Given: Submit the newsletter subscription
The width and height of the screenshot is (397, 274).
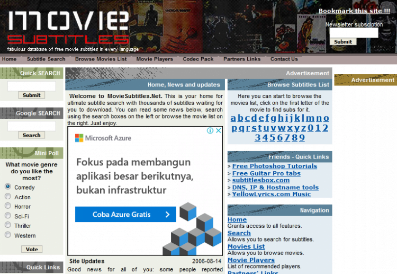Looking at the screenshot, I should pyautogui.click(x=343, y=42).
